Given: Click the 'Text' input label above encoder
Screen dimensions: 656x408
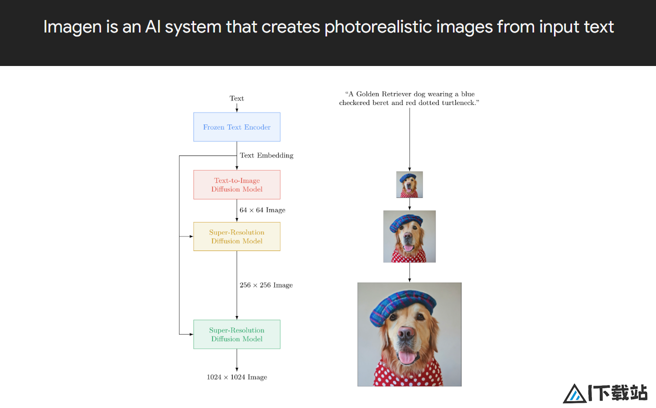Looking at the screenshot, I should pyautogui.click(x=237, y=98).
